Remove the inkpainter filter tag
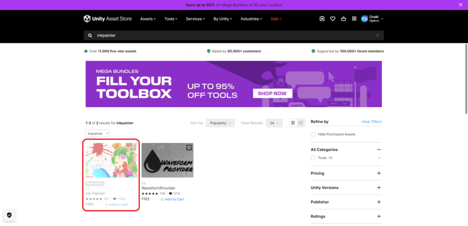Viewport: 468px width, 226px height. tap(107, 133)
